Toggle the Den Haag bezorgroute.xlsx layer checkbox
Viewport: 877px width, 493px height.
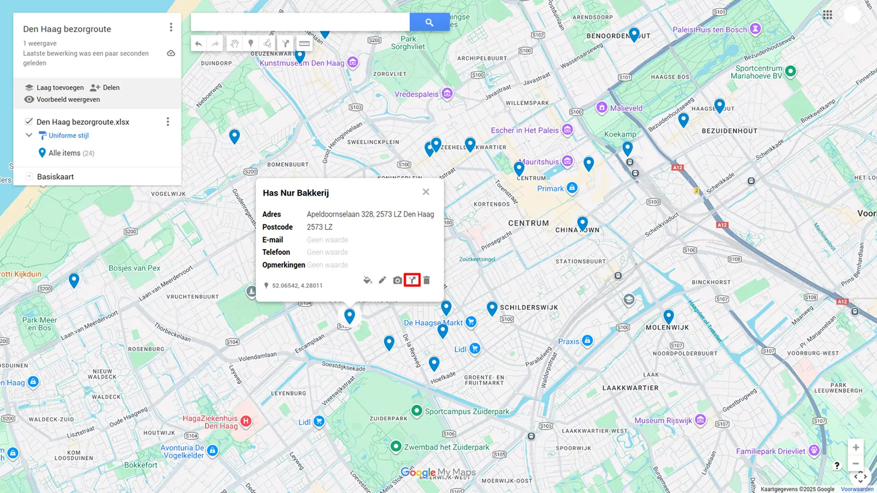(x=29, y=122)
